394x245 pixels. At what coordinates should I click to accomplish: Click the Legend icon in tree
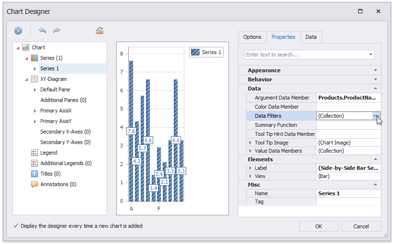point(34,153)
